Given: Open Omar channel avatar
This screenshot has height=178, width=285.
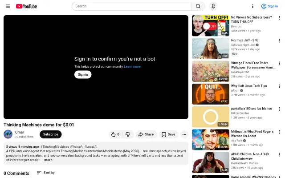Looking at the screenshot, I should [x=8, y=134].
